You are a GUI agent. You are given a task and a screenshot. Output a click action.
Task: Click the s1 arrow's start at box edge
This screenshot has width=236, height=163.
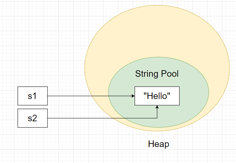point(48,96)
